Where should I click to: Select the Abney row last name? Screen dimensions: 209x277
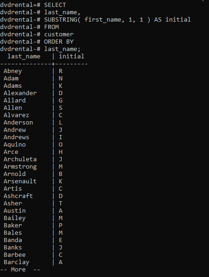[x=13, y=71]
